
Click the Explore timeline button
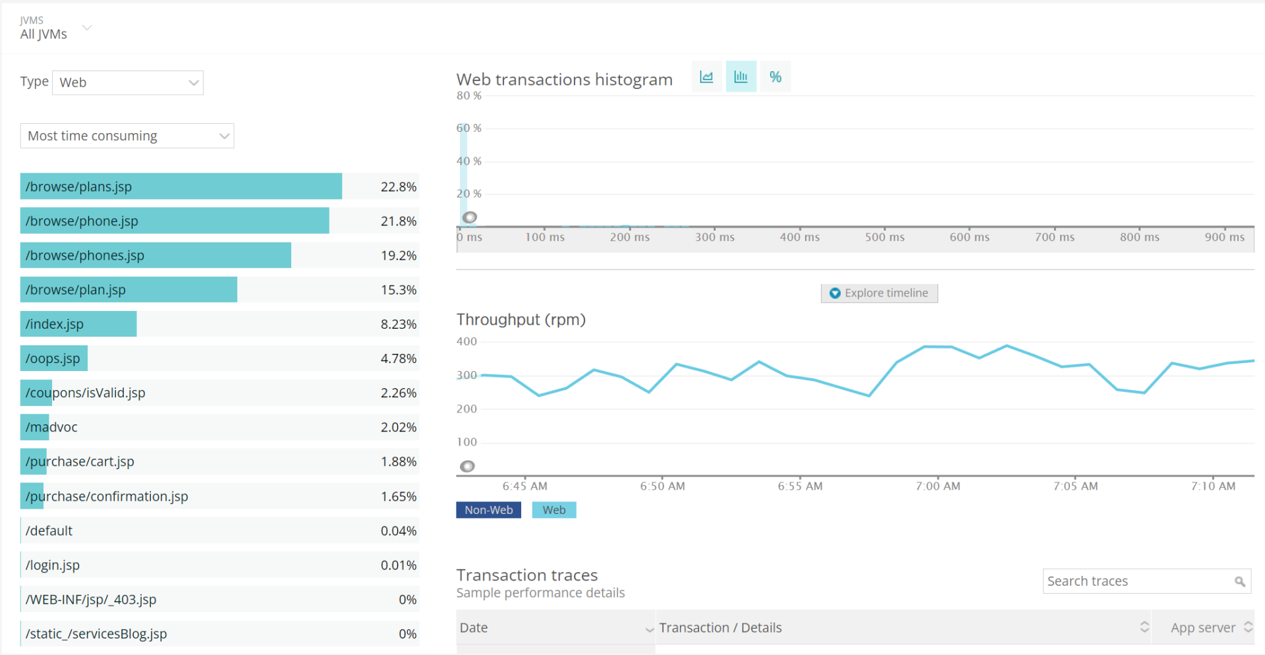click(879, 293)
